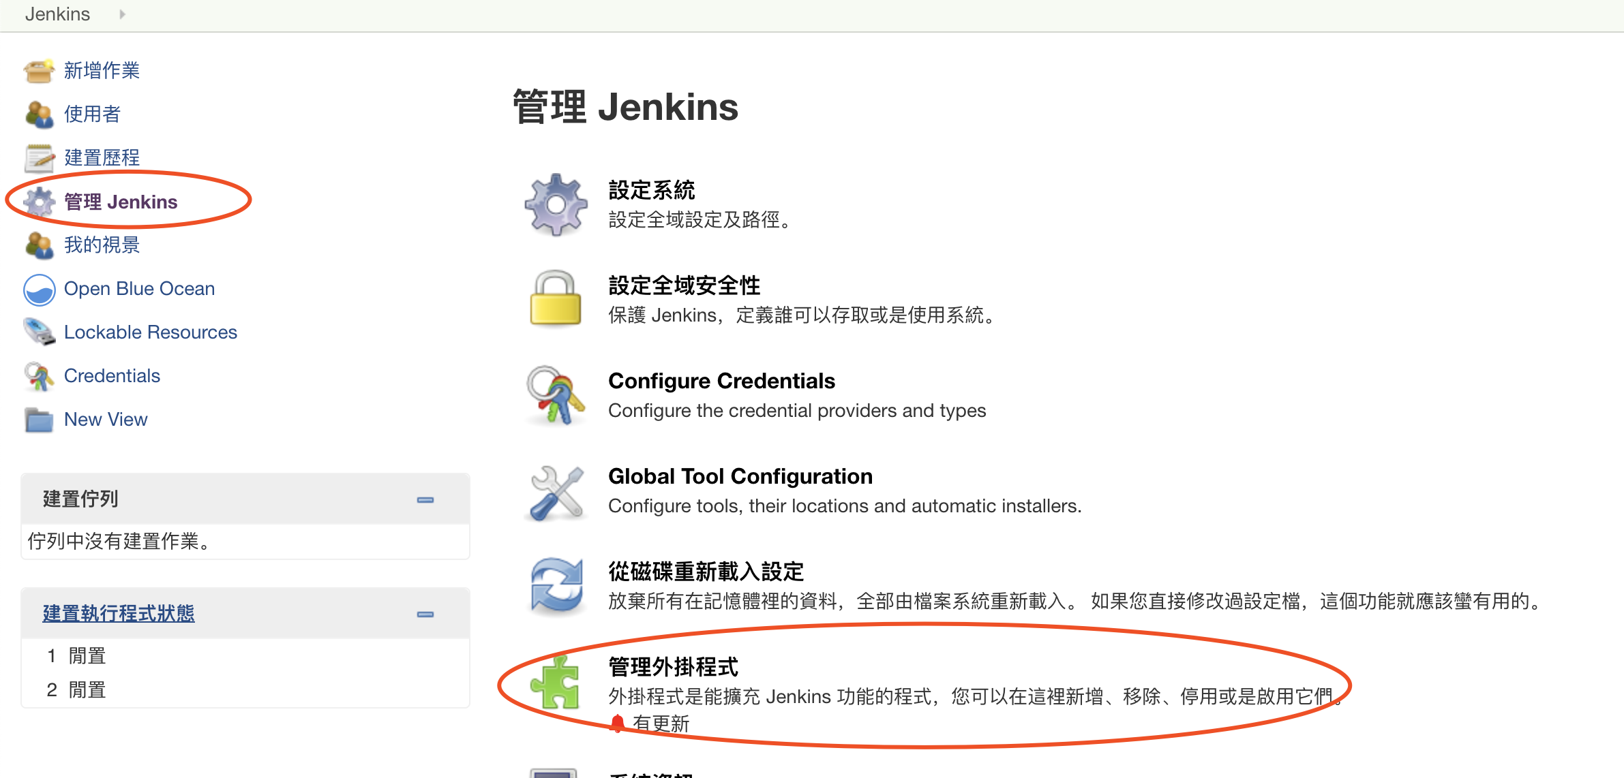Collapse the 建置執行程式狀態 panel
The height and width of the screenshot is (778, 1624).
point(425,614)
